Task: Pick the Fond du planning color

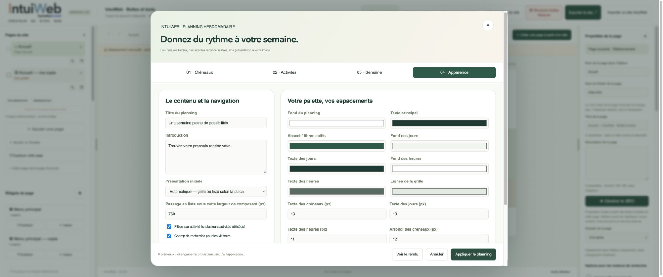Action: pos(336,123)
